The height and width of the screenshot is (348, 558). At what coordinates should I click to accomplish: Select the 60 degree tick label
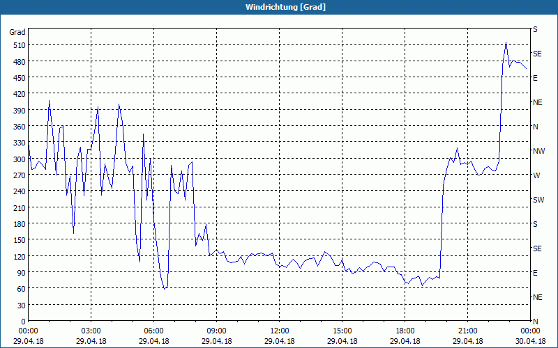pos(22,289)
